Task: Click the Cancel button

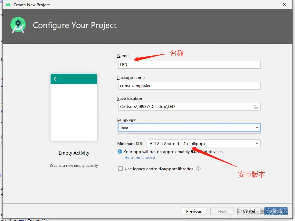Action: tap(249, 211)
